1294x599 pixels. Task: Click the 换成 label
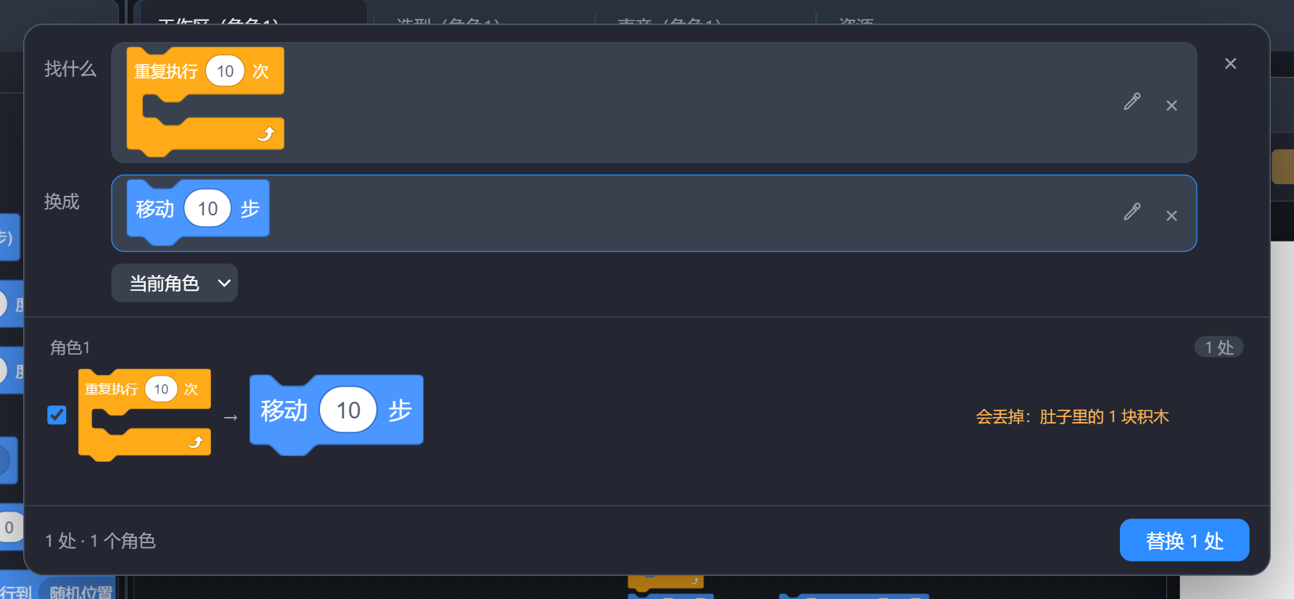[62, 202]
